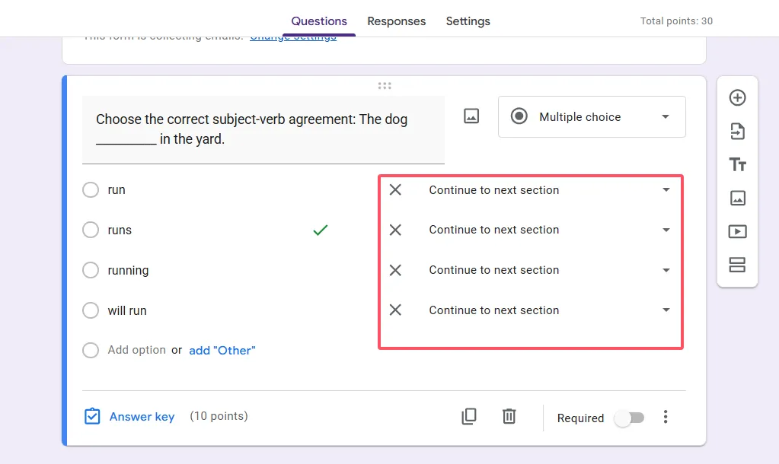
Task: Click the Add question plus icon
Action: (x=737, y=98)
